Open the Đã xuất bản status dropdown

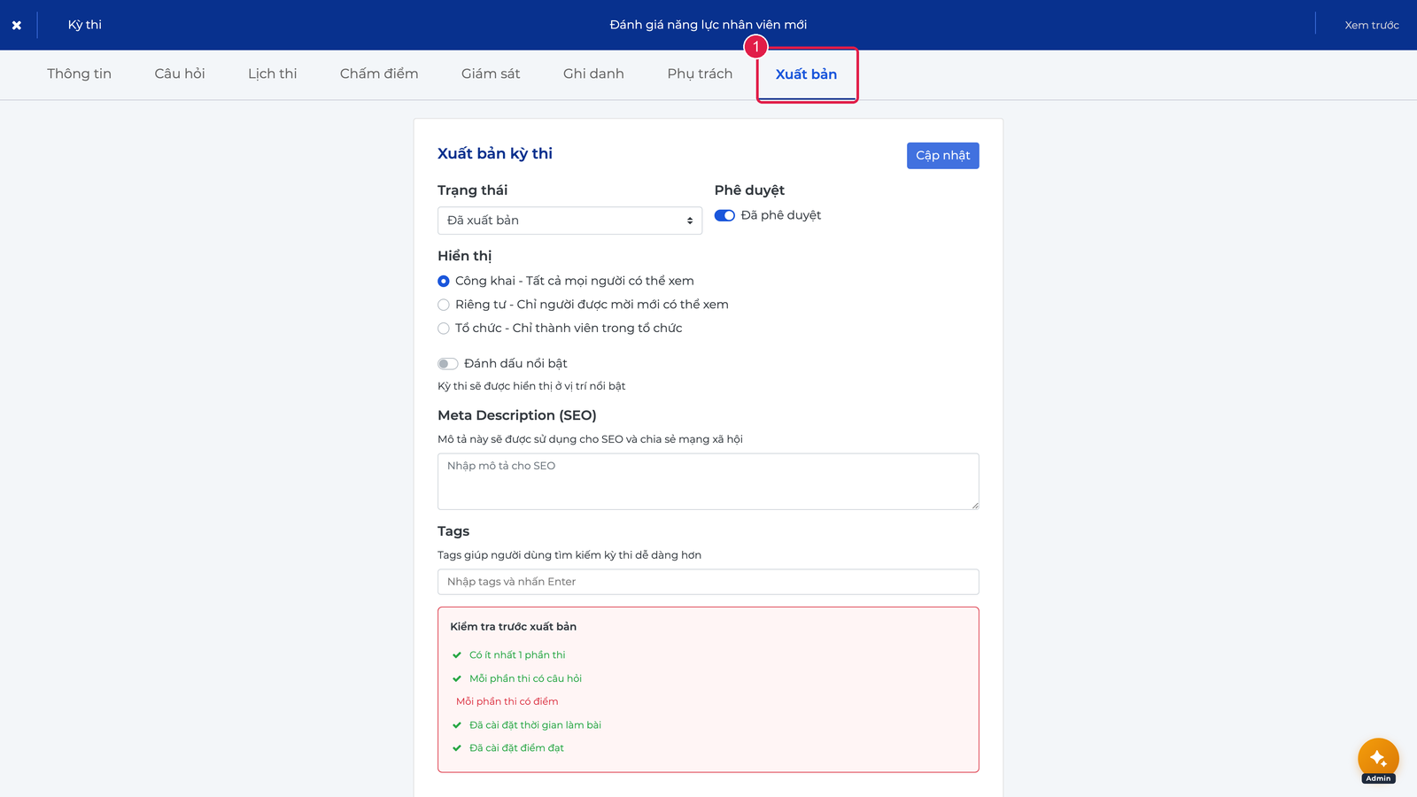(569, 221)
